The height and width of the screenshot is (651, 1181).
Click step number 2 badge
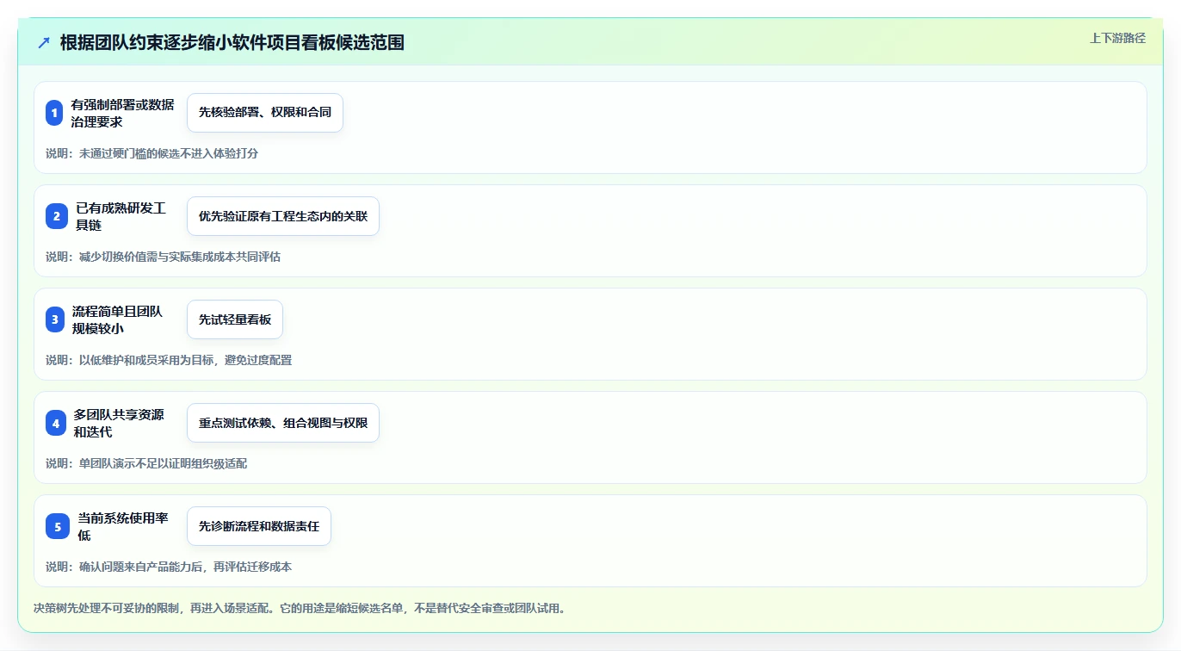pyautogui.click(x=57, y=216)
